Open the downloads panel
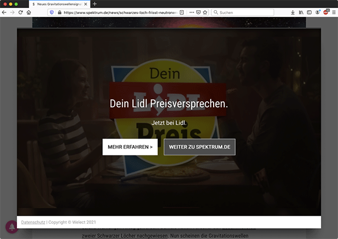 293,12
